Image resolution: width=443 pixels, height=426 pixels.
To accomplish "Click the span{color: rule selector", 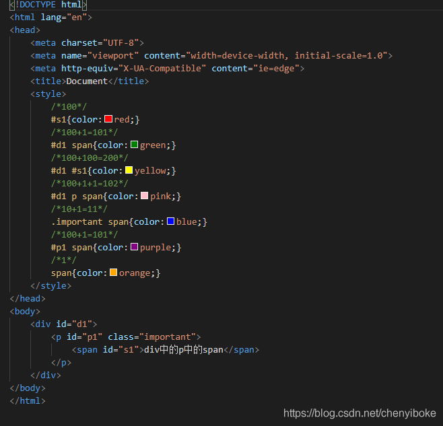I will click(x=61, y=273).
